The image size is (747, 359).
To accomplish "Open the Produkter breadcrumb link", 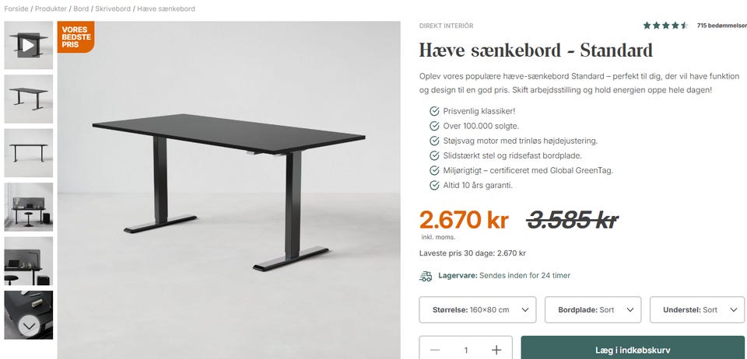I will tap(51, 9).
